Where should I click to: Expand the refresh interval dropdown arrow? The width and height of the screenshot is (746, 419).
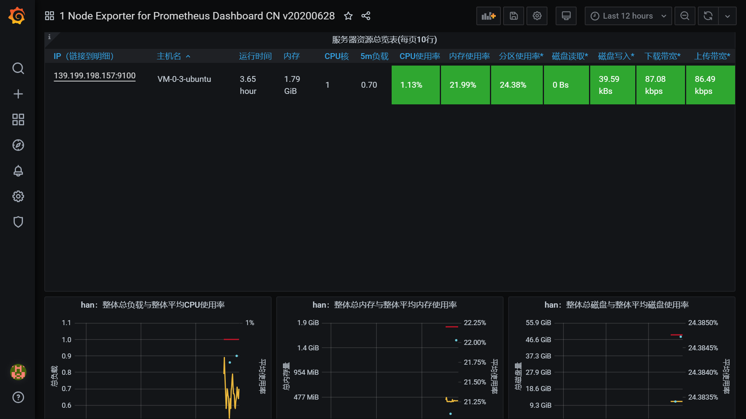pos(727,16)
